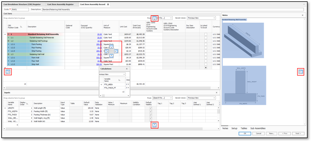Collapse the 1.2 Retaining Wall Footings node

coord(8,41)
